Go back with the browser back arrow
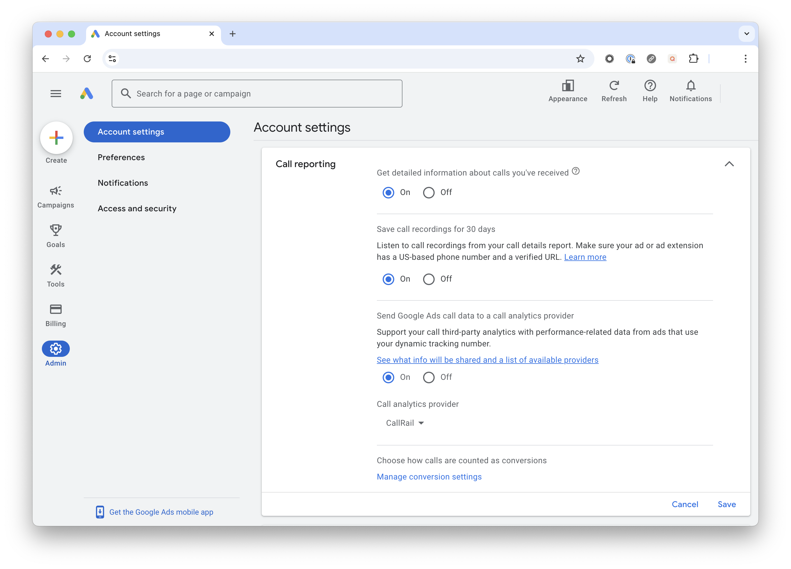The width and height of the screenshot is (791, 569). [x=45, y=58]
